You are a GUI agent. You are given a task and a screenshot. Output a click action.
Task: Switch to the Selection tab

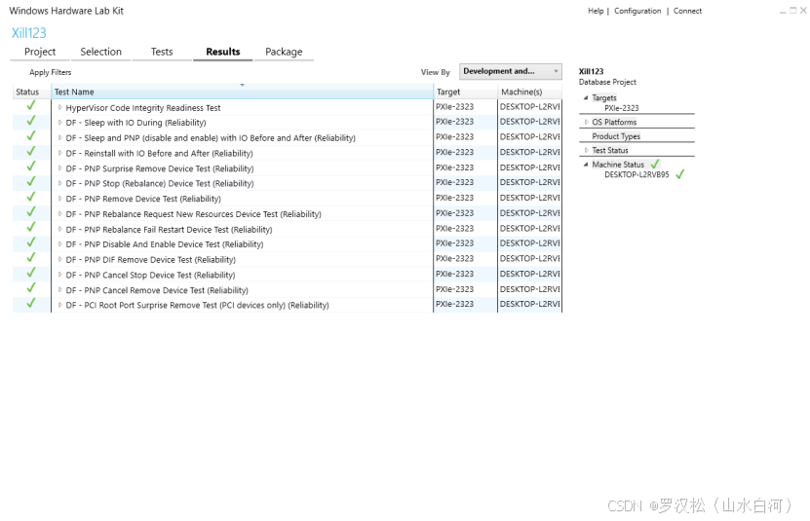coord(100,52)
